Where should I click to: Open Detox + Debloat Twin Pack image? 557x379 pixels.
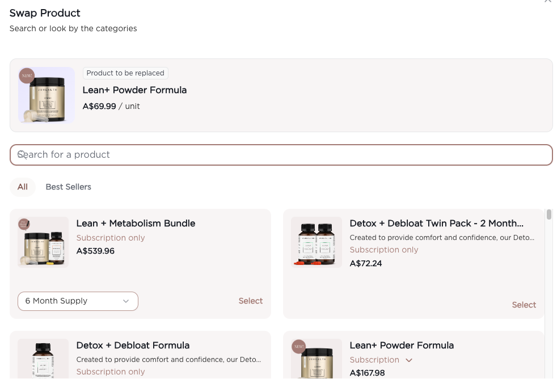(317, 242)
